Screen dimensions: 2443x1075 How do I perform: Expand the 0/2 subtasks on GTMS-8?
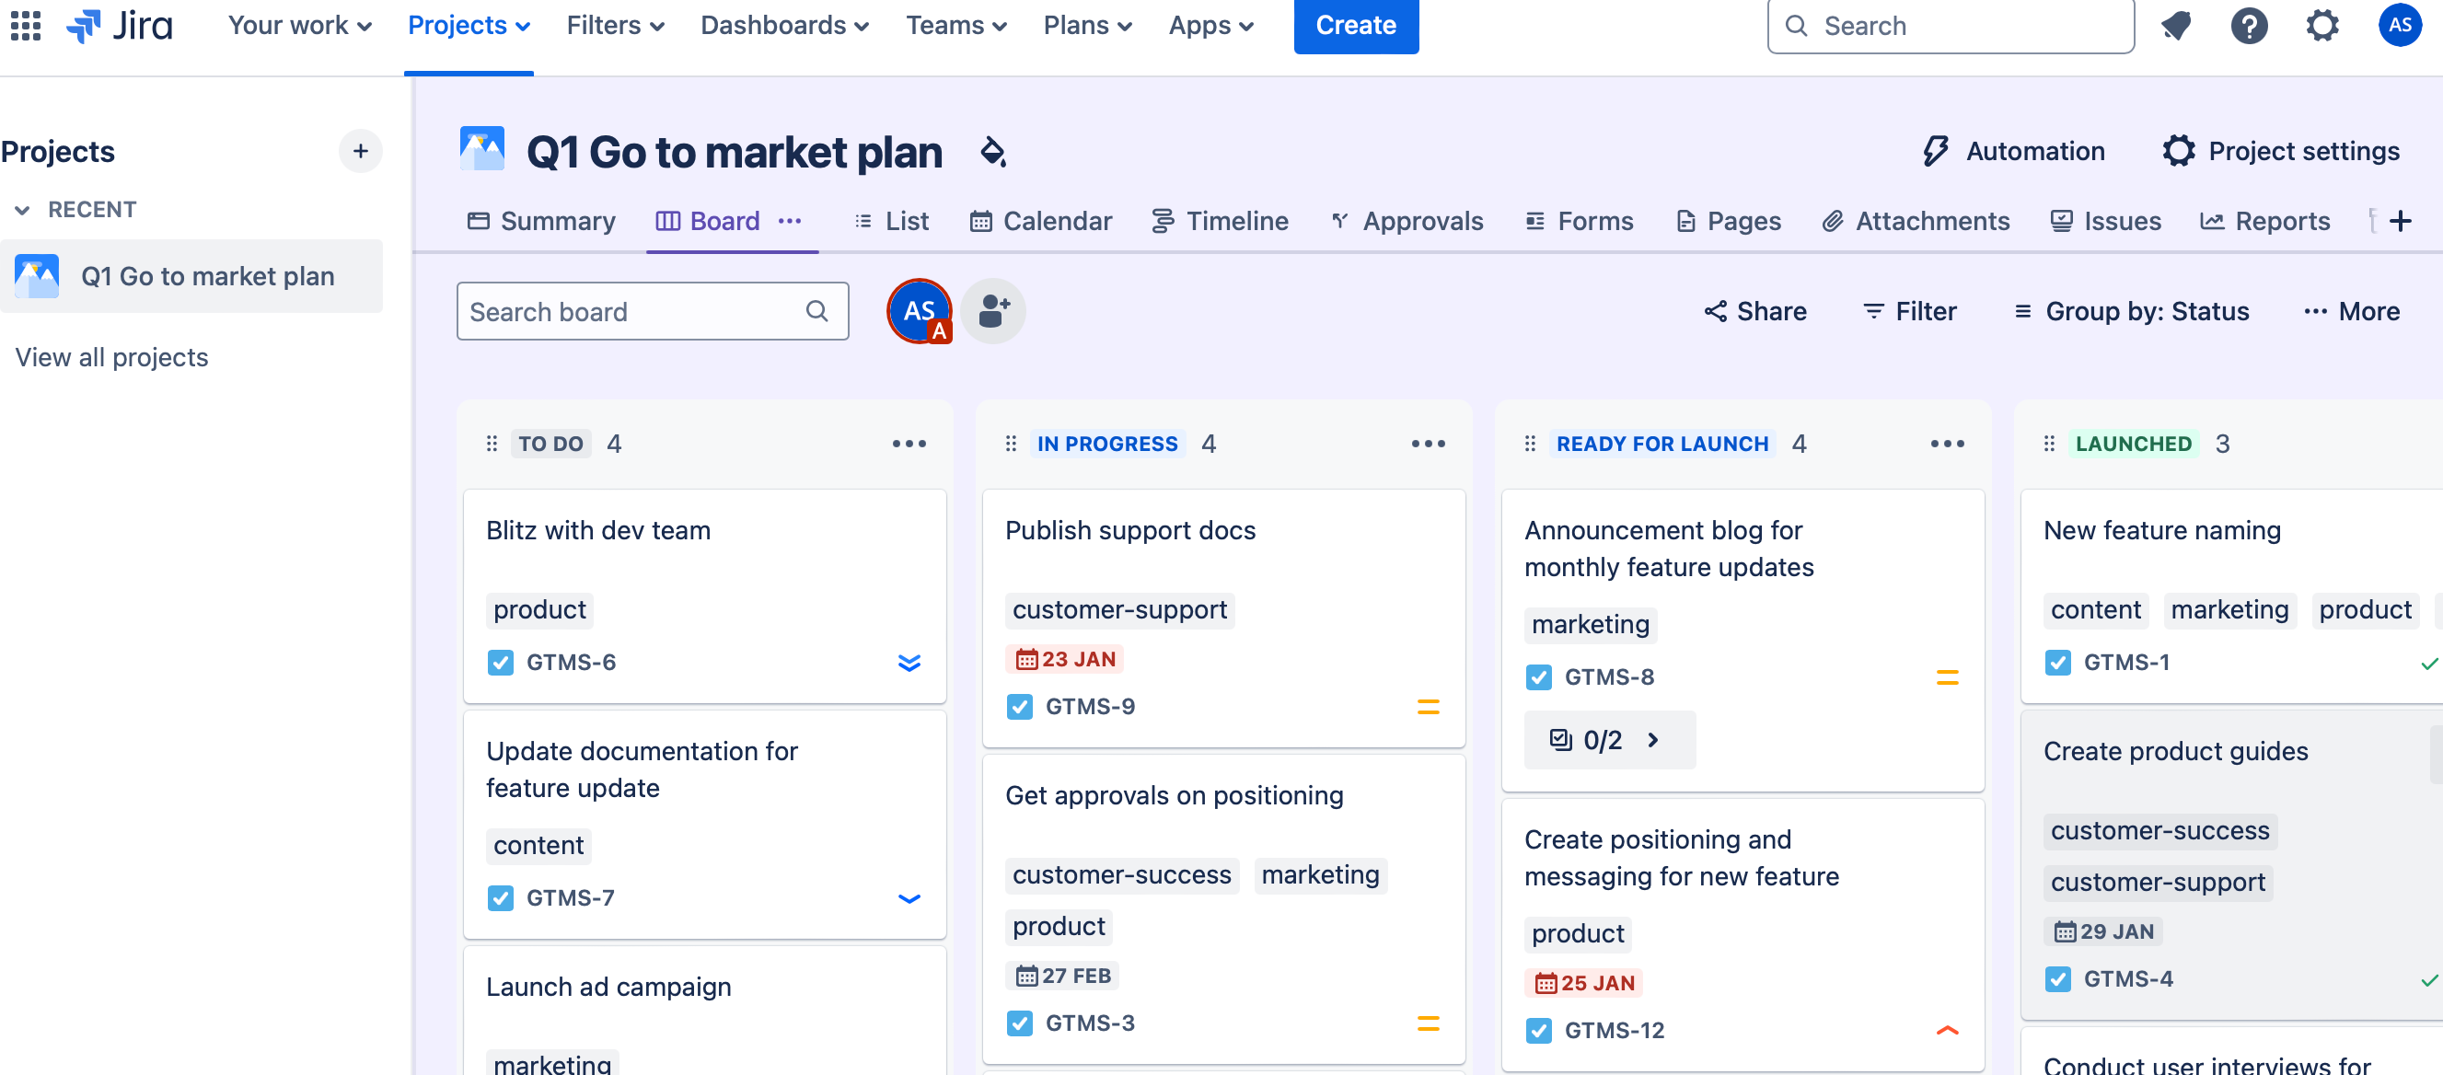click(1608, 739)
